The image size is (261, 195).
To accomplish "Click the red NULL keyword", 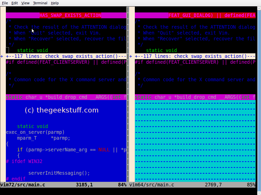I will [104, 150].
